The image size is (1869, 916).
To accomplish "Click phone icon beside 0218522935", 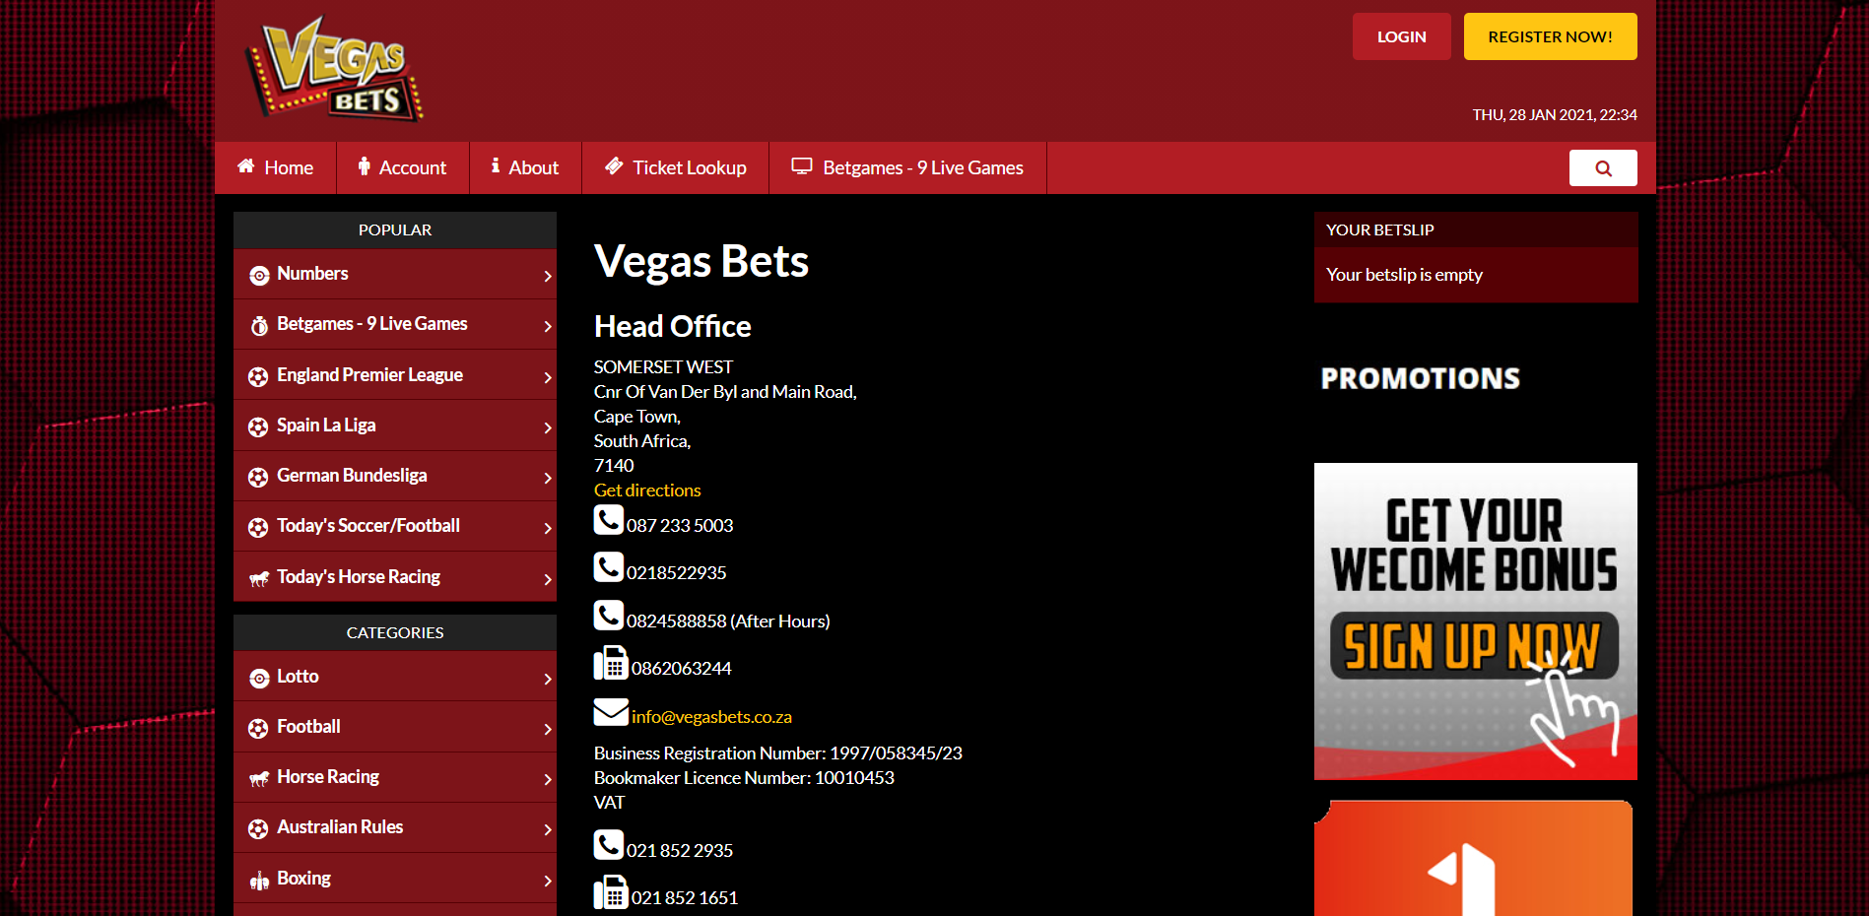I will [x=609, y=566].
